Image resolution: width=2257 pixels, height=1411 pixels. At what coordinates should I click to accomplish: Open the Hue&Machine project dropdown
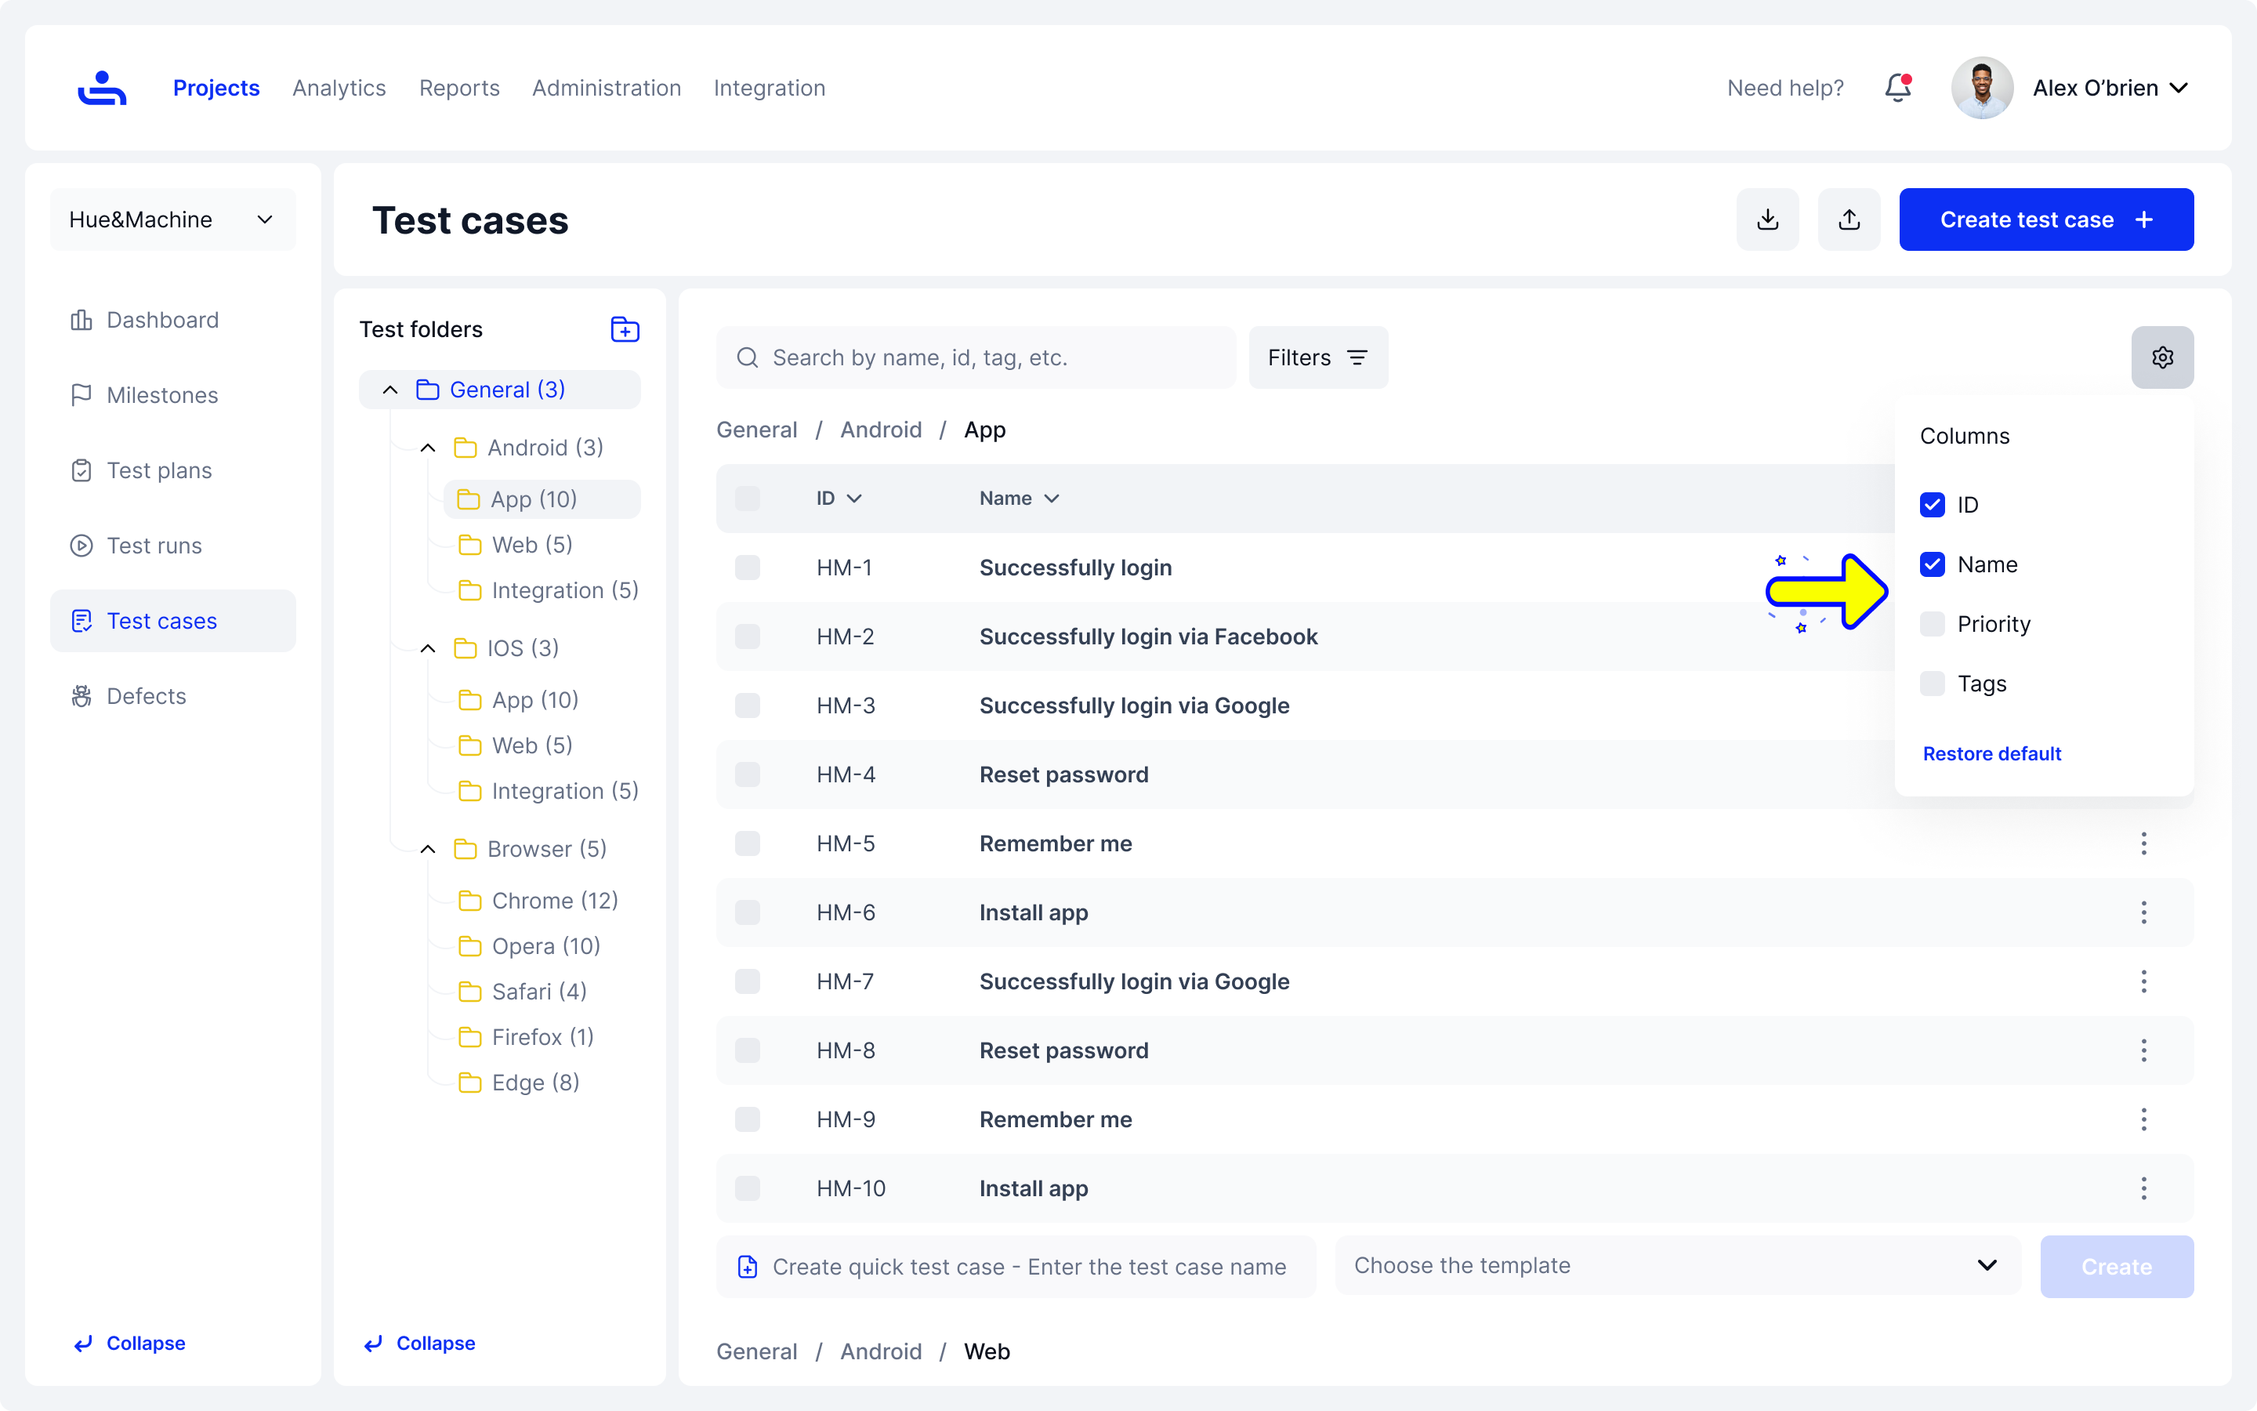[172, 219]
